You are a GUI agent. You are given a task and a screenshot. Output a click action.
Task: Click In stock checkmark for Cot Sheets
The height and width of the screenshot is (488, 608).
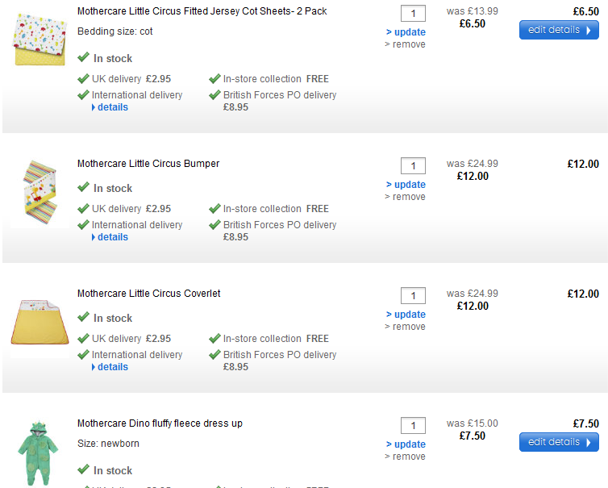tap(83, 58)
